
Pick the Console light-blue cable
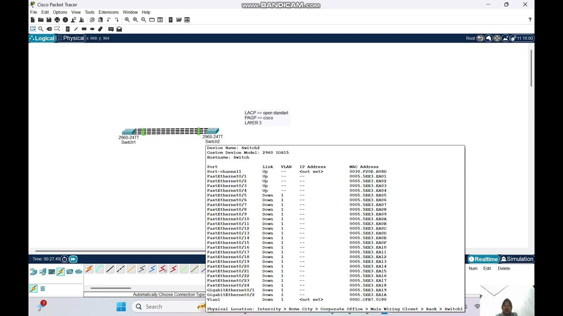pos(99,269)
